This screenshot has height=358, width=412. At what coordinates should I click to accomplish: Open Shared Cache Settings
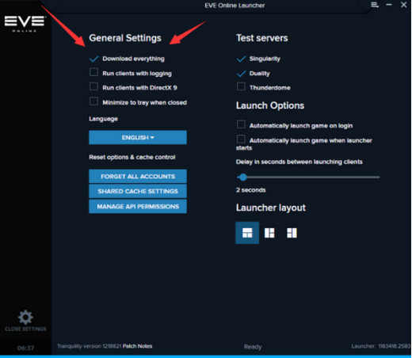point(138,191)
